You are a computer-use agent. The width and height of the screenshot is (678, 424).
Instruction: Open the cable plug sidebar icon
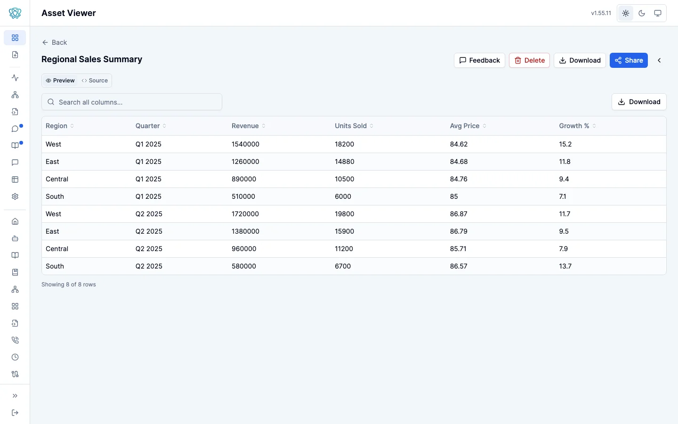coord(15,374)
